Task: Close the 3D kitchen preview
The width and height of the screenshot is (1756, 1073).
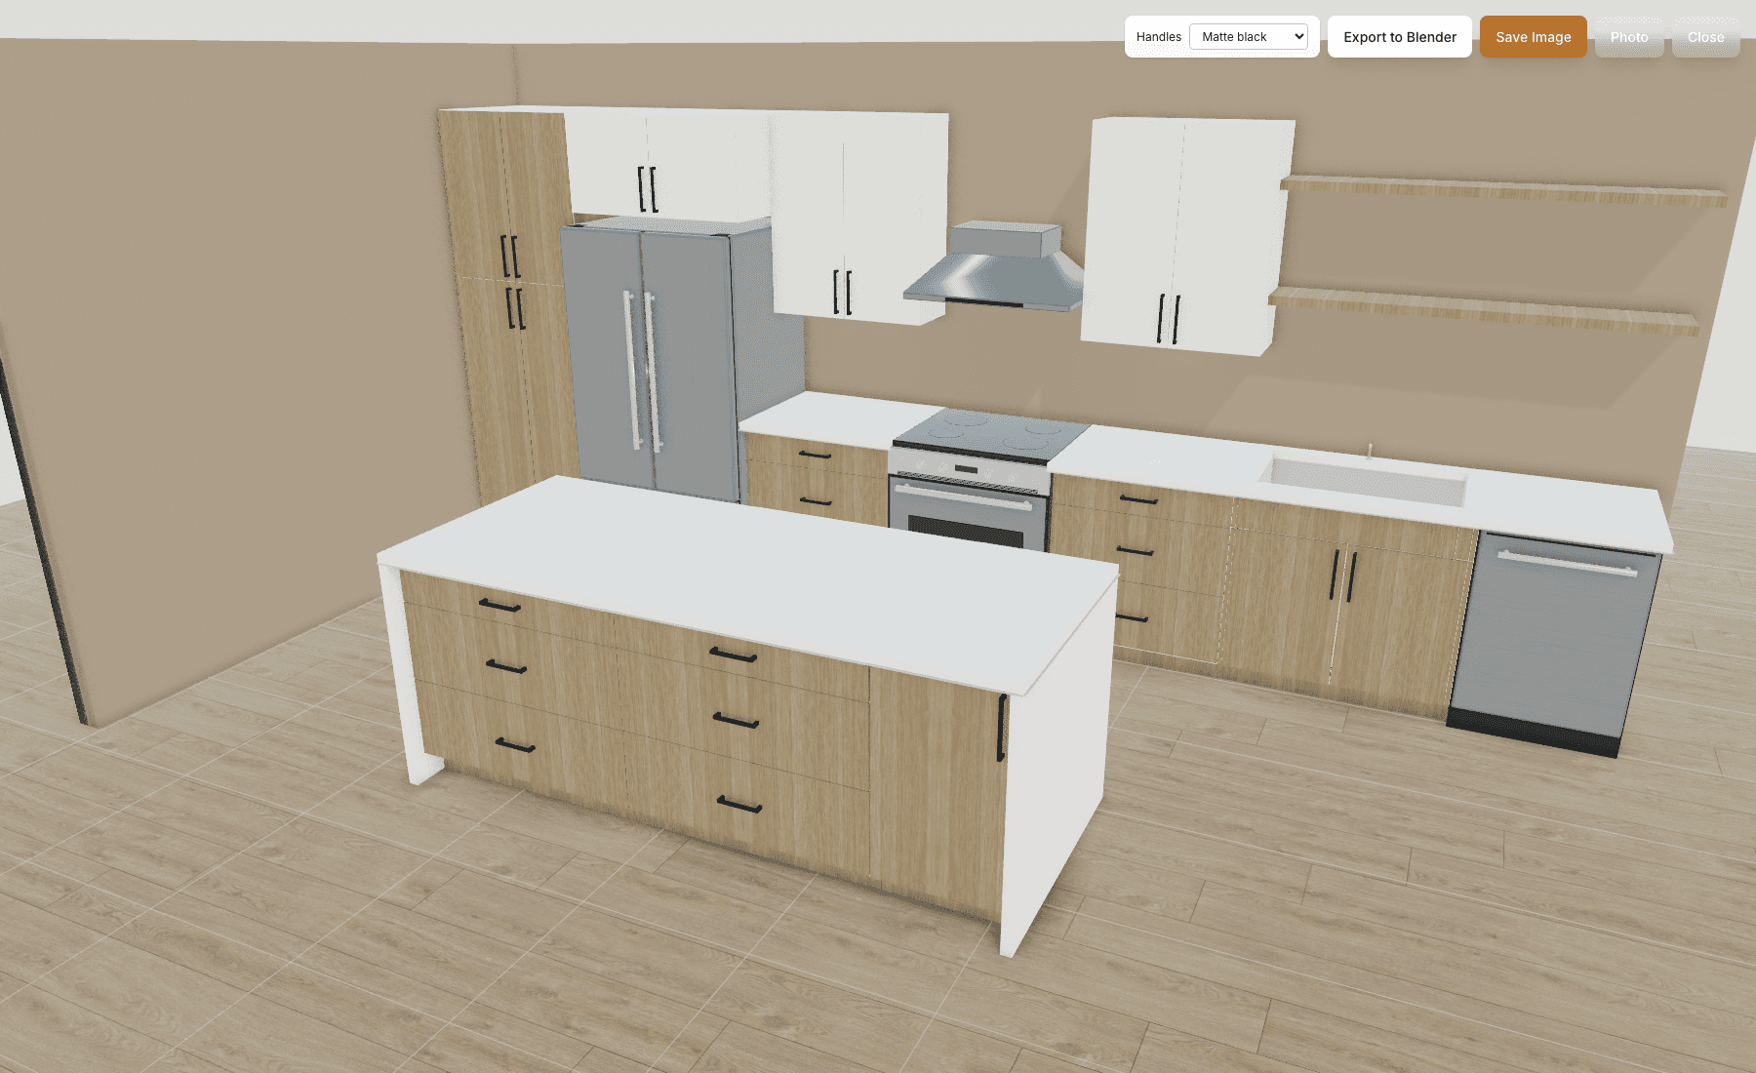Action: (x=1705, y=37)
